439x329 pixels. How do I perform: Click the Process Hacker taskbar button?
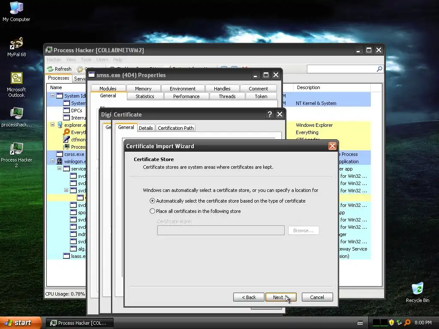[x=79, y=323]
